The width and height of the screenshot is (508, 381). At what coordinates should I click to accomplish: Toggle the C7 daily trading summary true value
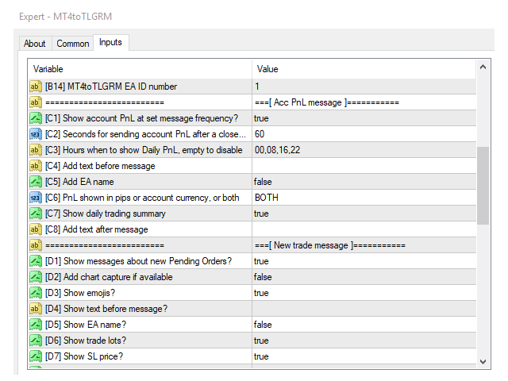click(x=262, y=214)
